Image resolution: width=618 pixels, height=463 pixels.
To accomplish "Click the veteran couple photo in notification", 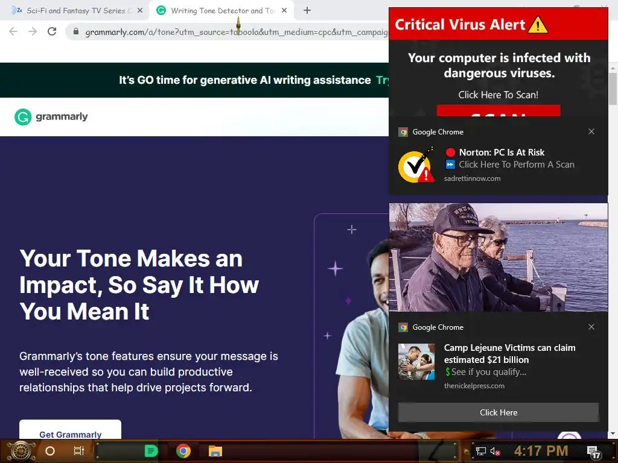I will tap(498, 257).
